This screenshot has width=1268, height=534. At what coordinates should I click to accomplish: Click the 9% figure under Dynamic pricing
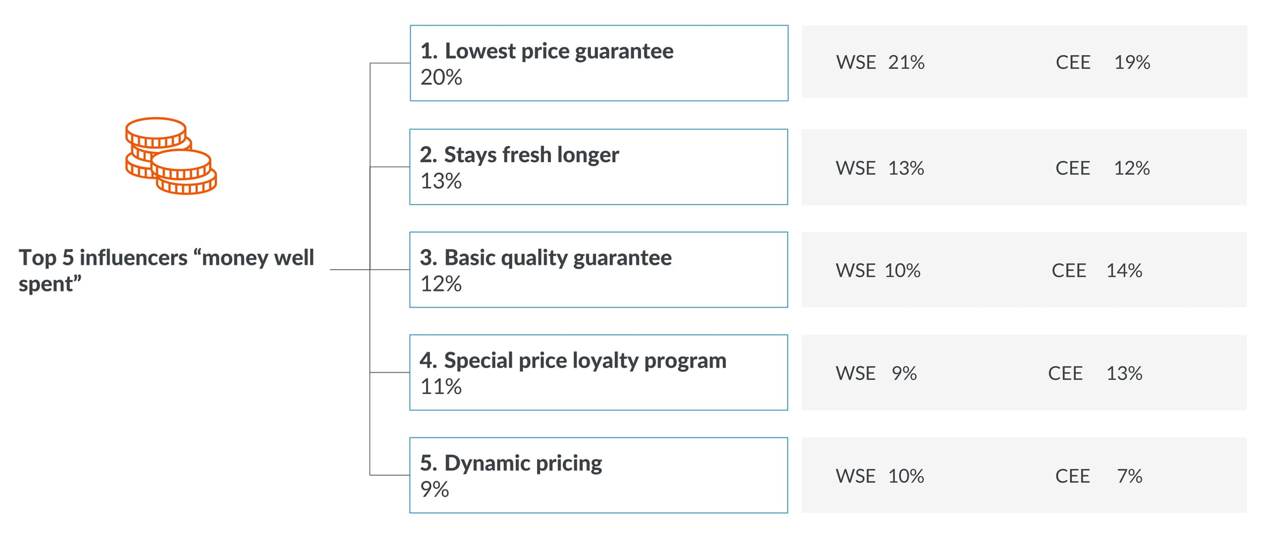tap(434, 489)
